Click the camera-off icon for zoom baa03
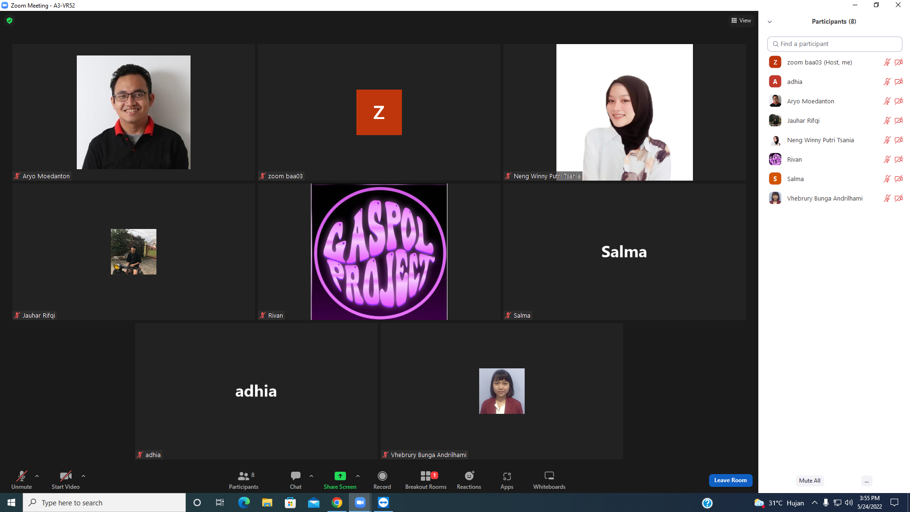Screen dimensions: 910x512 point(899,62)
